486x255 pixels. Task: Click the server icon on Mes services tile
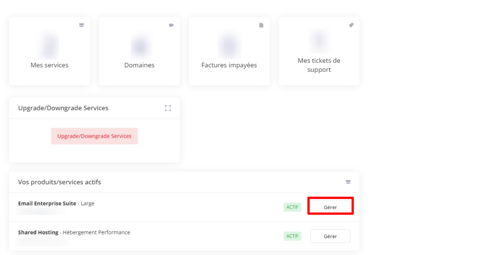tap(81, 25)
